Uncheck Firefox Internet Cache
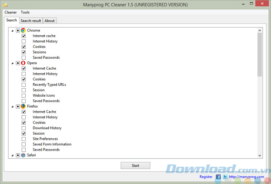The width and height of the screenshot is (271, 184). pyautogui.click(x=23, y=112)
